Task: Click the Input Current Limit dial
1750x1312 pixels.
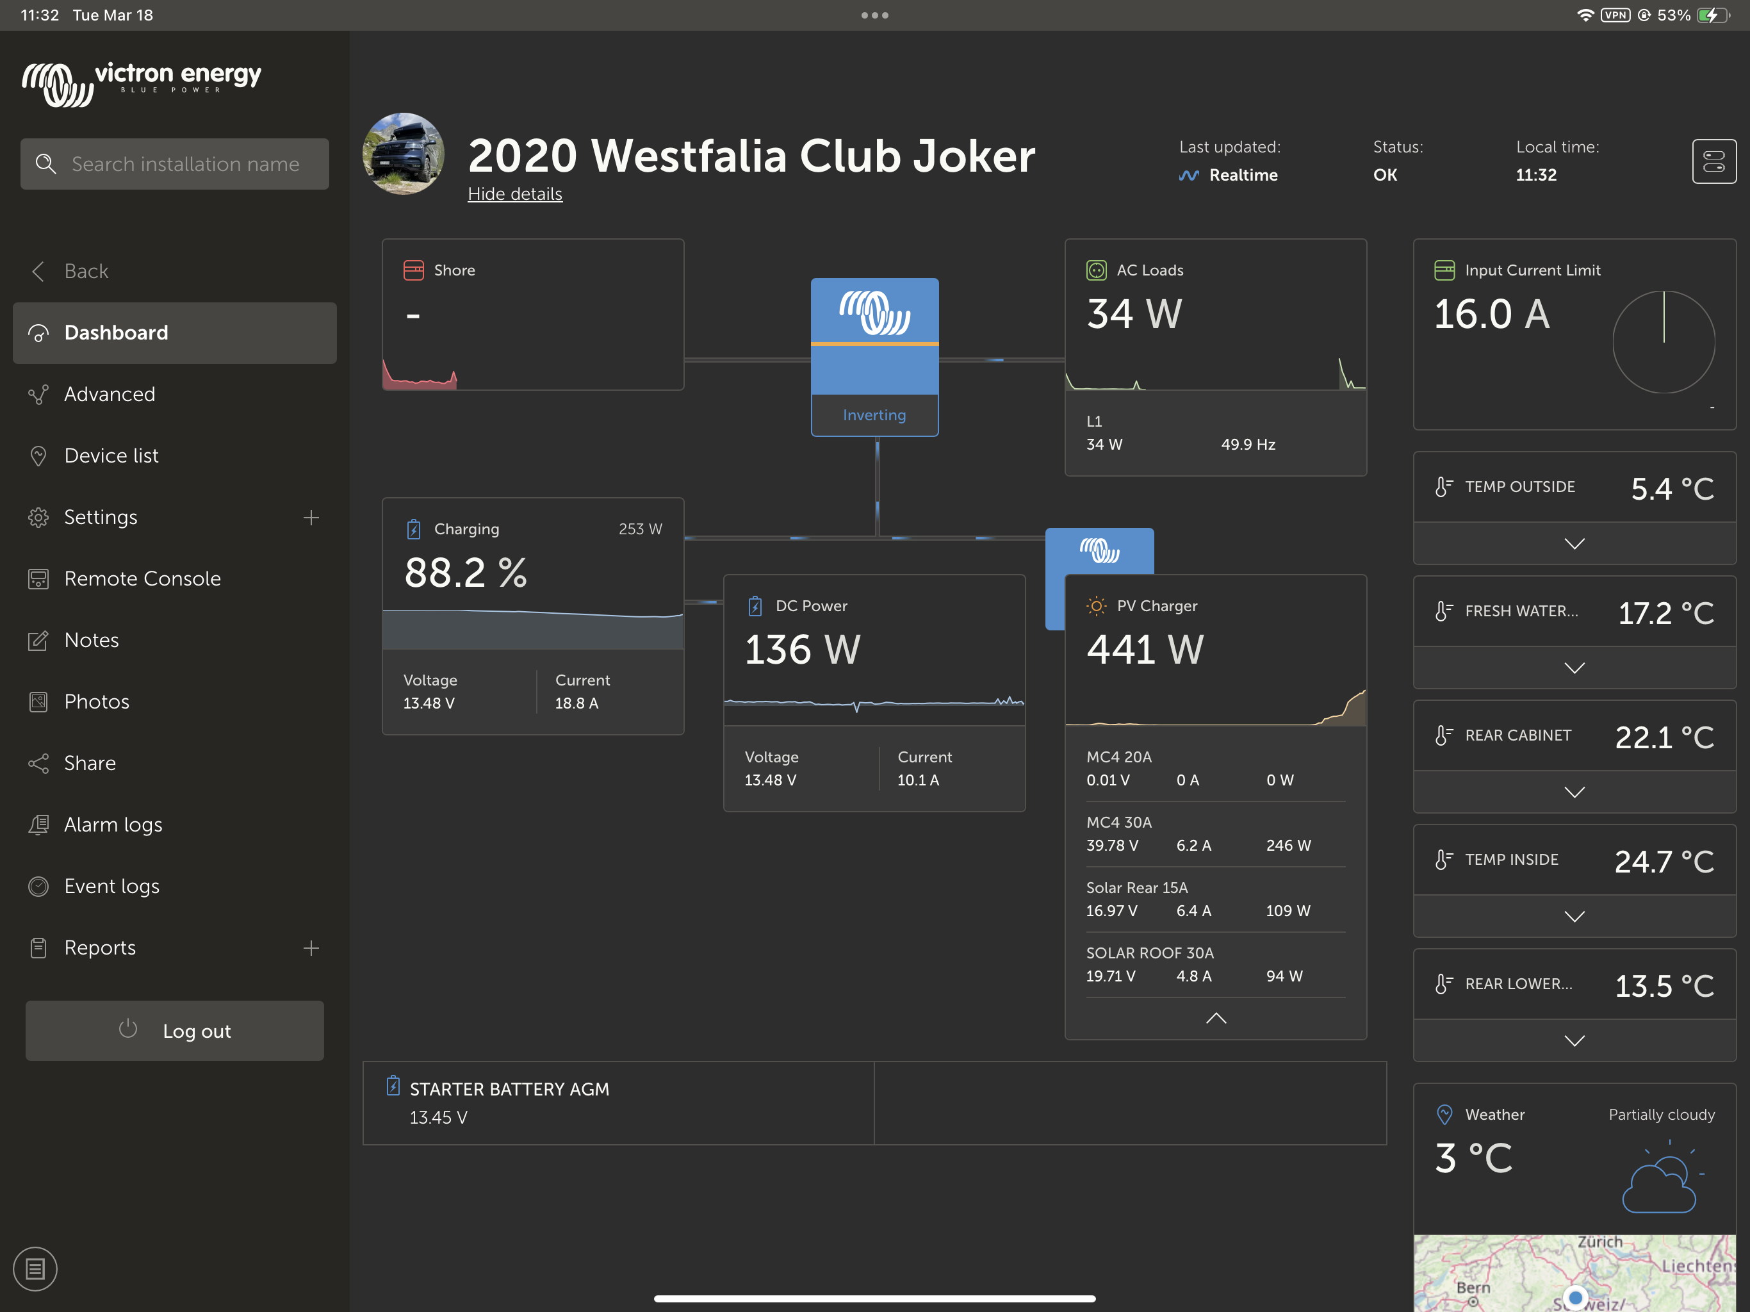Action: (1663, 342)
